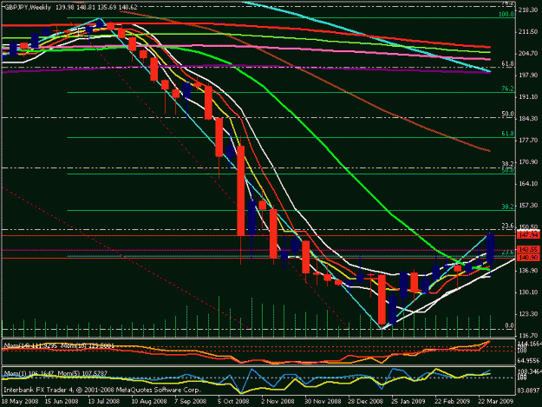Select the 136.90 price axis label
This screenshot has width=542, height=407.
[x=528, y=271]
